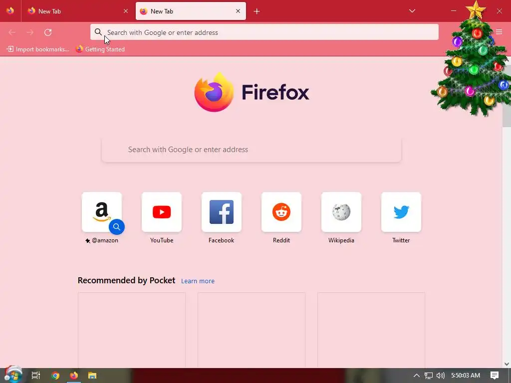This screenshot has width=511, height=383.
Task: Open the network tray icon
Action: coord(429,376)
